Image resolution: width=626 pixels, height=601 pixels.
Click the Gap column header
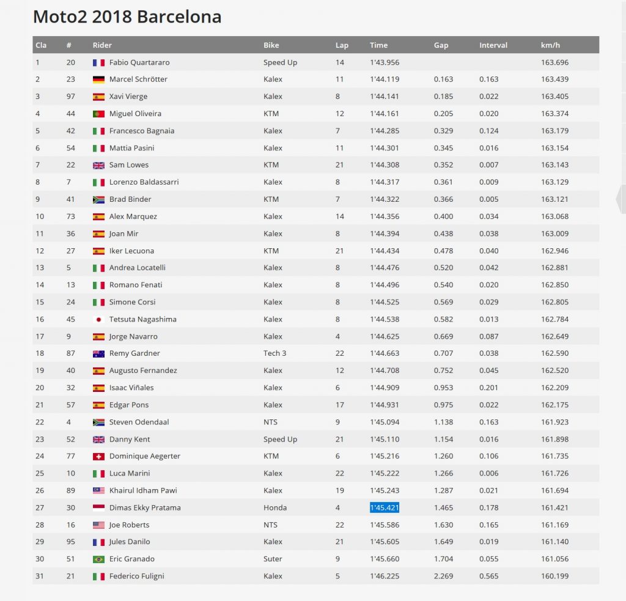(x=441, y=45)
